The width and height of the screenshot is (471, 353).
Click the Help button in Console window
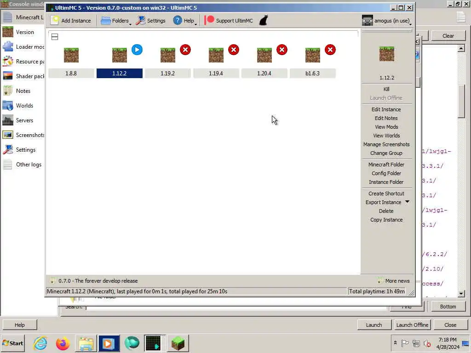point(19,325)
